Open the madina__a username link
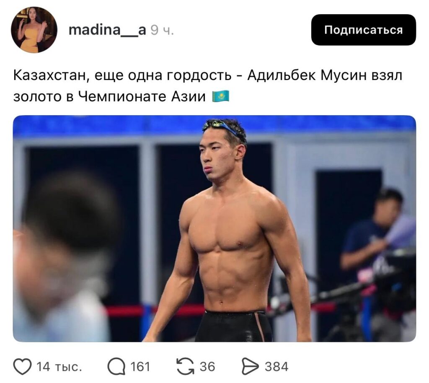The image size is (429, 383). (x=107, y=30)
